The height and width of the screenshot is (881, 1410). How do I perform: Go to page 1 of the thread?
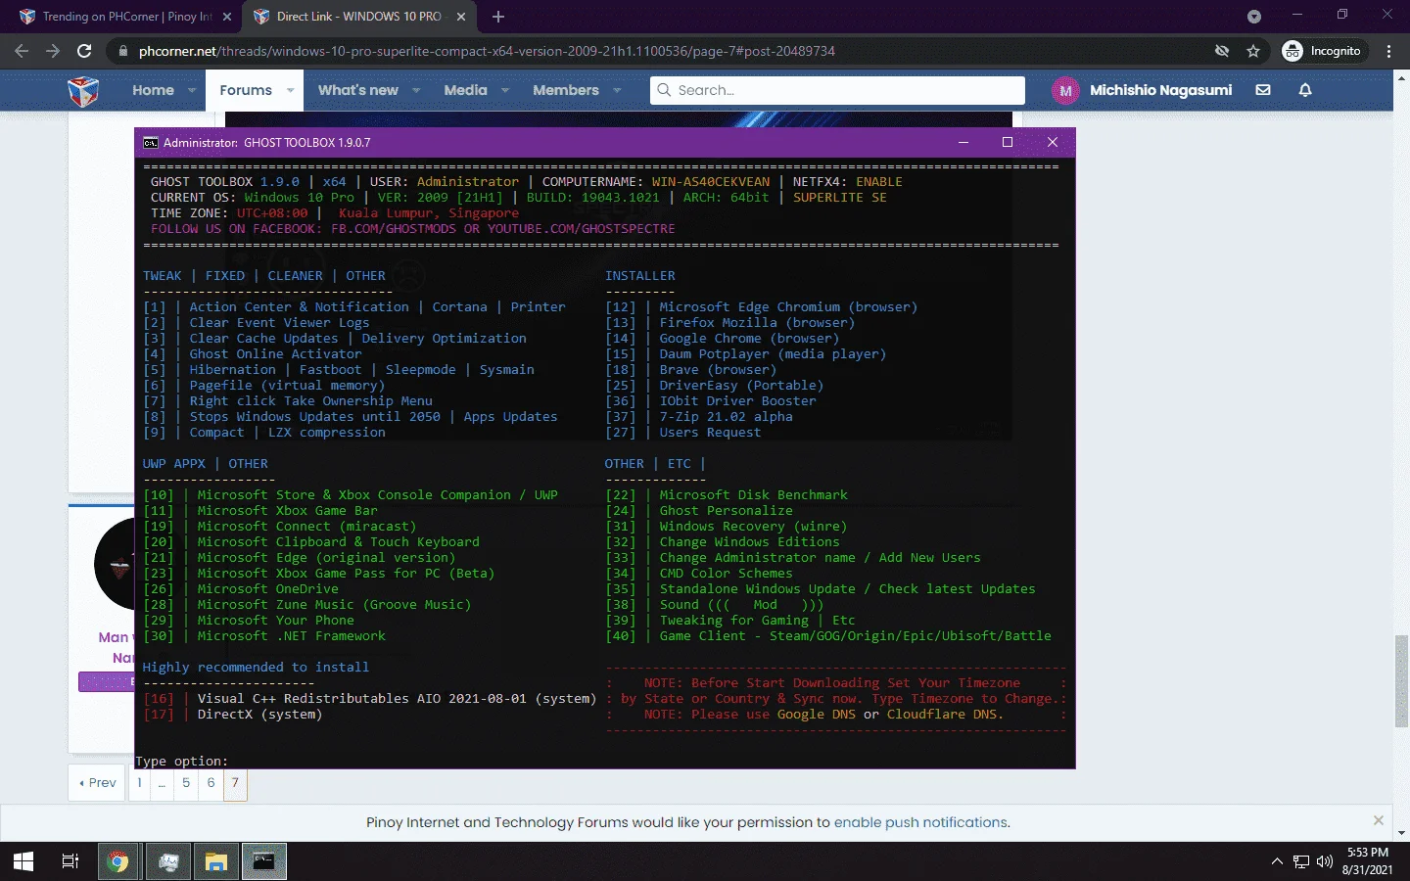coord(139,782)
